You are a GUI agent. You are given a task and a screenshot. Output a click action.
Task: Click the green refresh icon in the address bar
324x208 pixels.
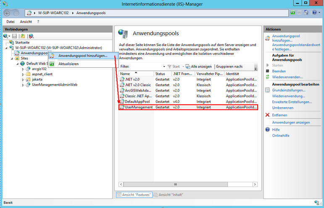293,13
